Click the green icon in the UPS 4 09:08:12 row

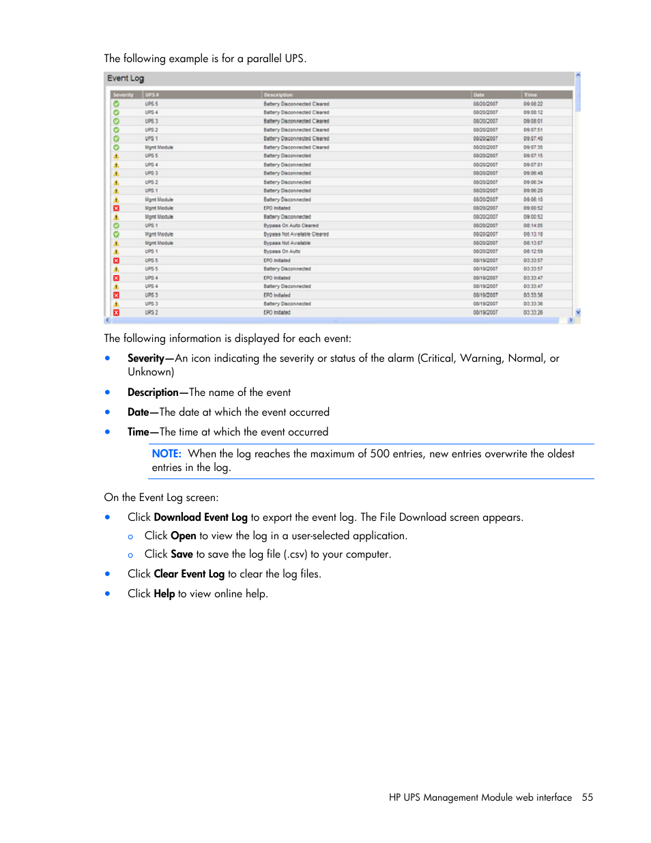[x=116, y=113]
